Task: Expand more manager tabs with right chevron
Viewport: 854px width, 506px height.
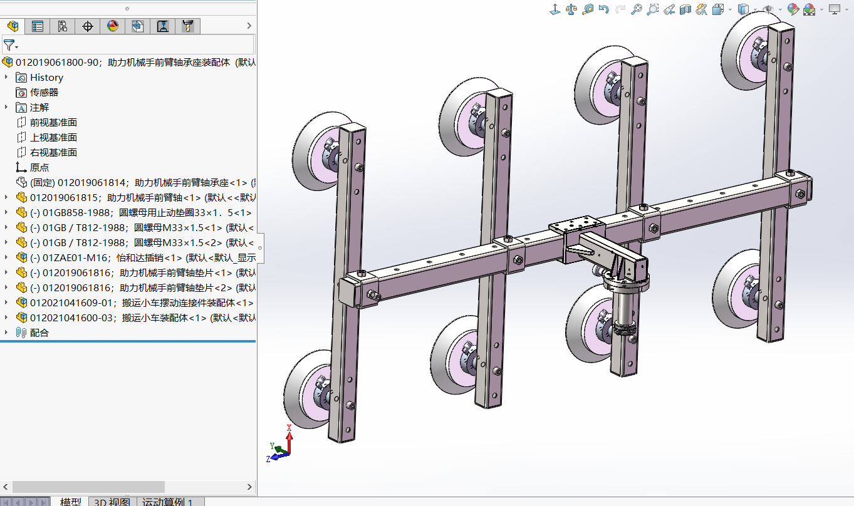Action: click(249, 26)
